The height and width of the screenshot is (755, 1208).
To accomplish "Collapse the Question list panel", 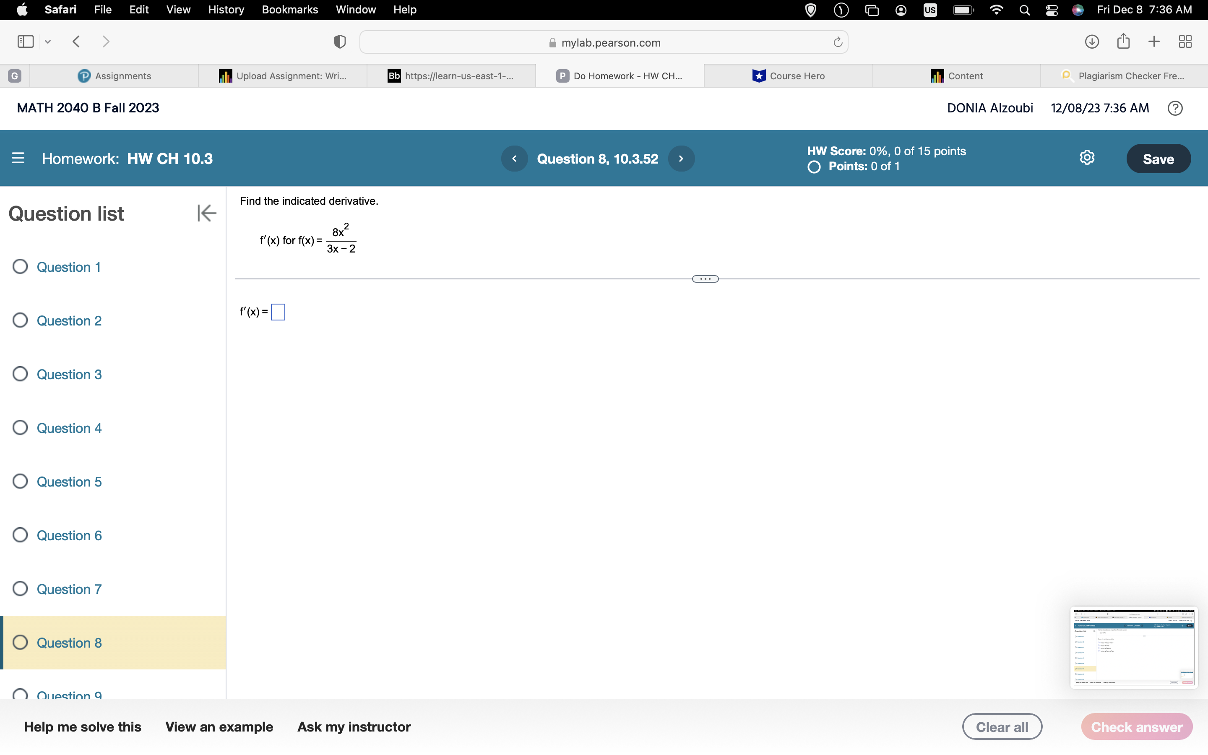I will pyautogui.click(x=206, y=213).
